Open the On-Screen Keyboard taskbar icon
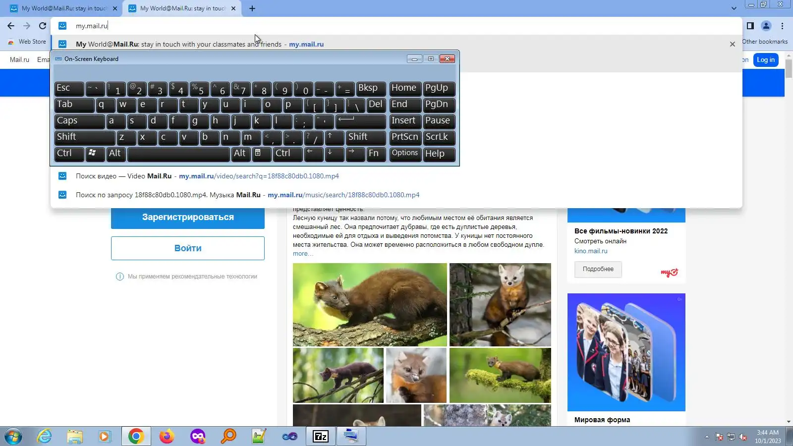 pyautogui.click(x=351, y=437)
